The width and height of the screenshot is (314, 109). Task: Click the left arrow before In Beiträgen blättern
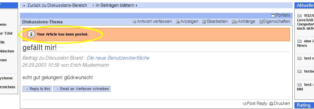tap(93, 6)
